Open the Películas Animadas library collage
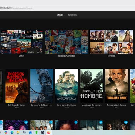The width and height of the screenshot is (135, 135). (66, 42)
